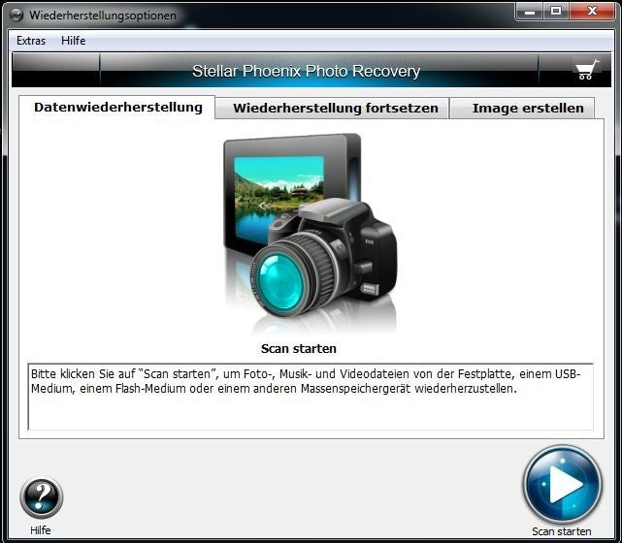Open the Hilfe menu in menu bar
The height and width of the screenshot is (543, 622).
[x=74, y=41]
